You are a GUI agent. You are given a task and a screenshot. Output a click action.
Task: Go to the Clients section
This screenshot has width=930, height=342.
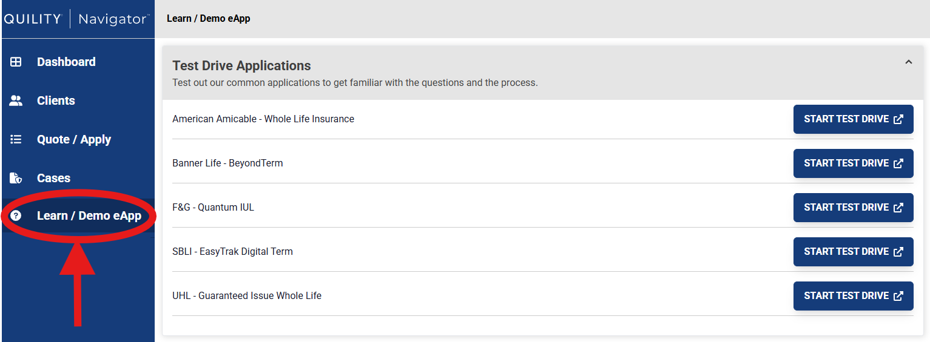tap(56, 101)
